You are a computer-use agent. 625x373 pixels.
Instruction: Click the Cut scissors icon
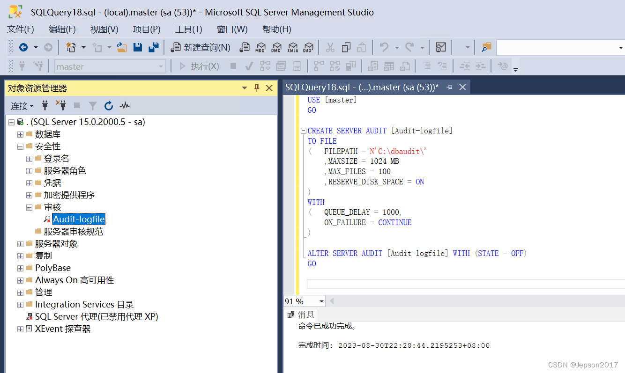pyautogui.click(x=330, y=47)
